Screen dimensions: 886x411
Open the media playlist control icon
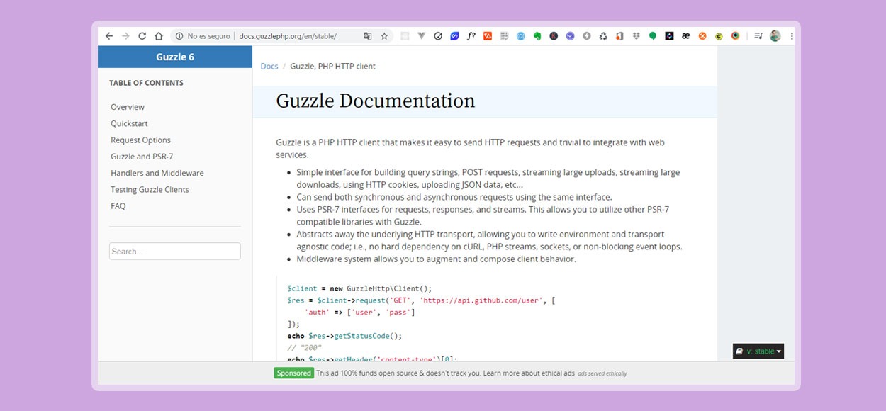point(758,36)
